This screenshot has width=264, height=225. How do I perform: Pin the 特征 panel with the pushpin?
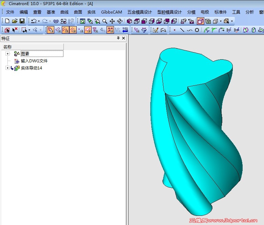(x=118, y=38)
